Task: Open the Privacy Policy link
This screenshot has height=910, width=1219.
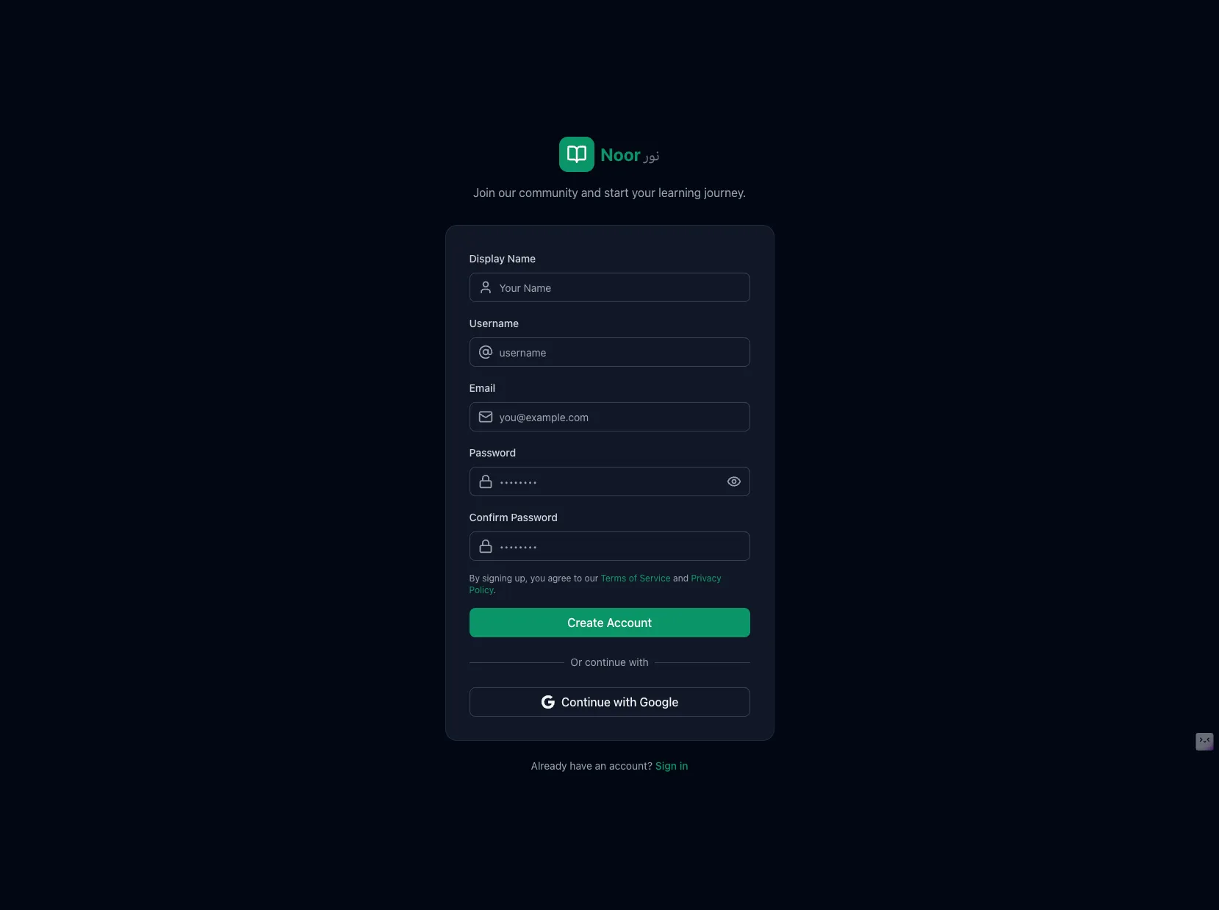Action: click(x=705, y=578)
